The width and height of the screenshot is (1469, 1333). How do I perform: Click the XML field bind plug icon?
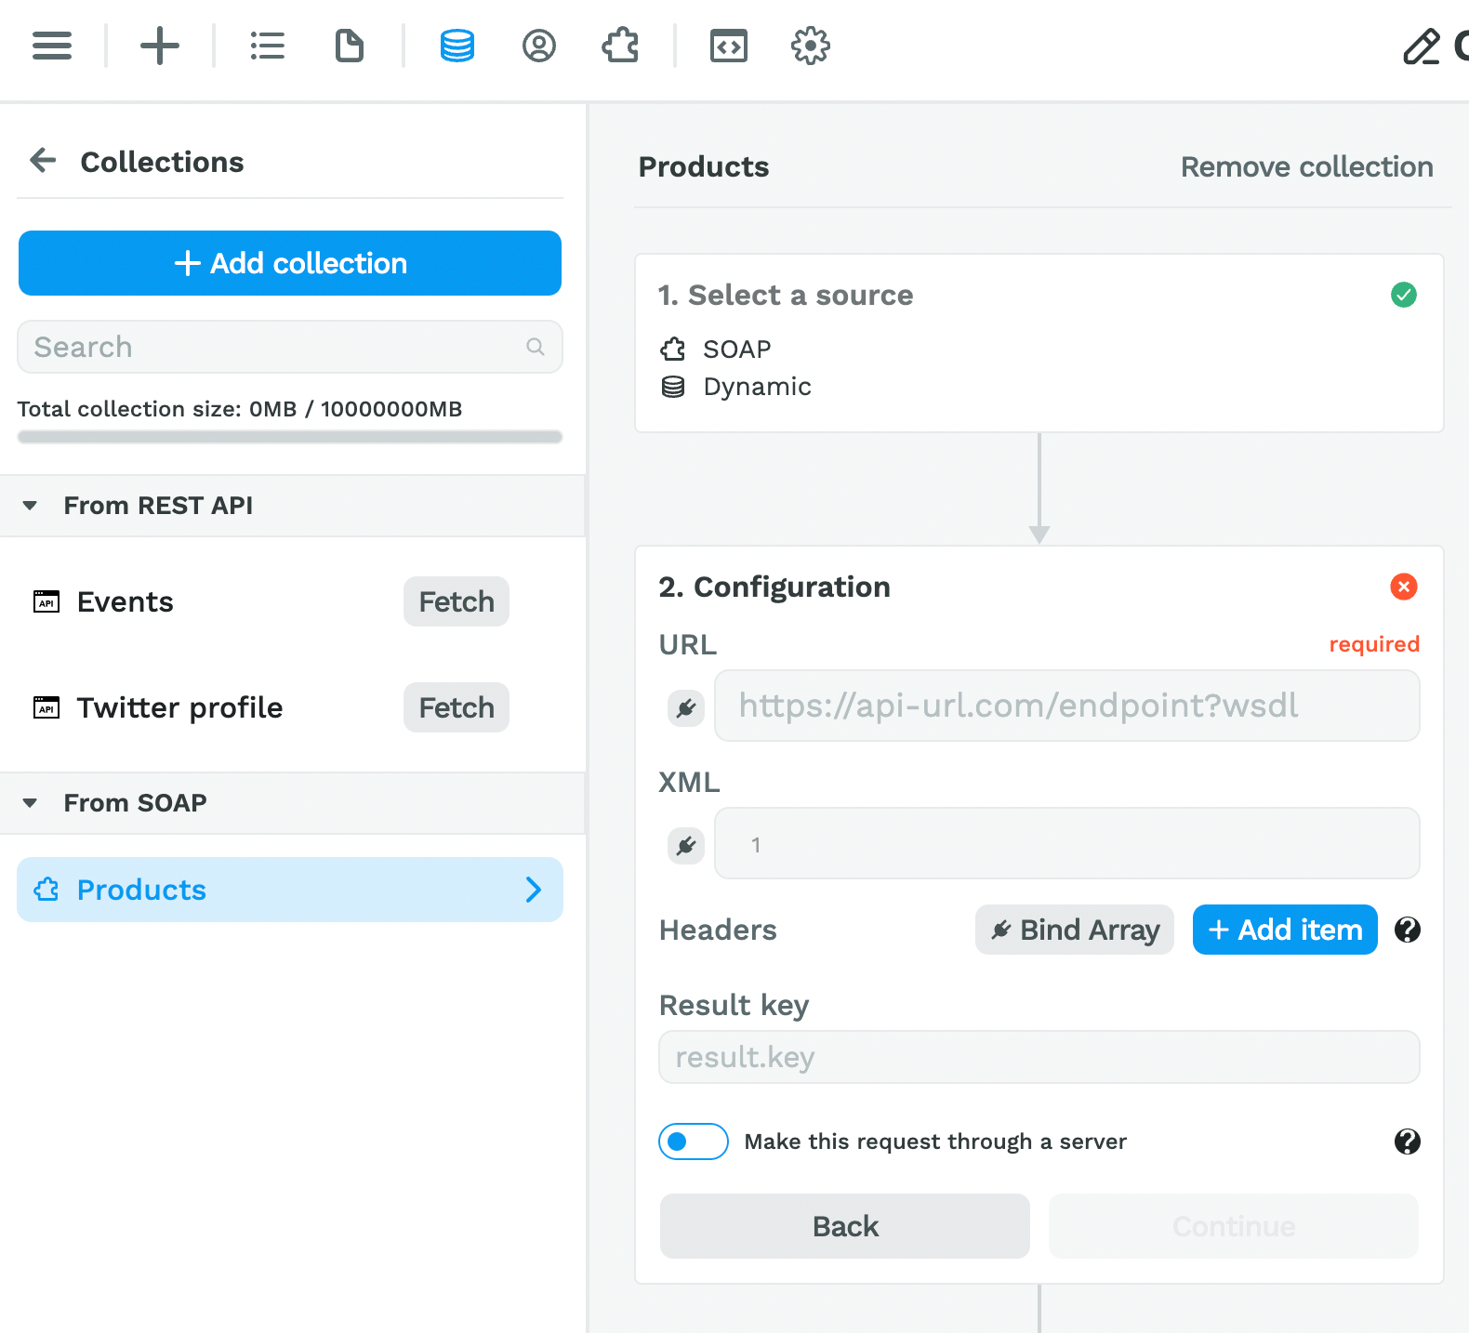686,846
